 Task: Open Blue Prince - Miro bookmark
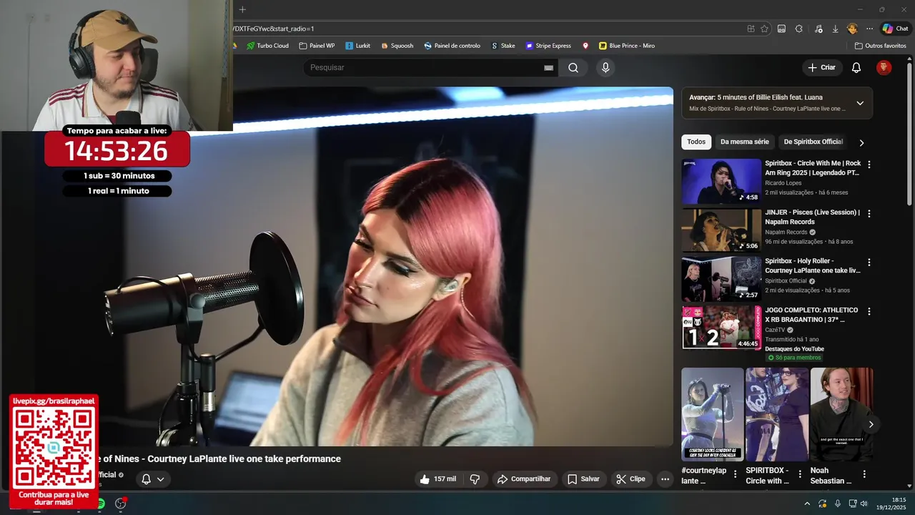627,46
